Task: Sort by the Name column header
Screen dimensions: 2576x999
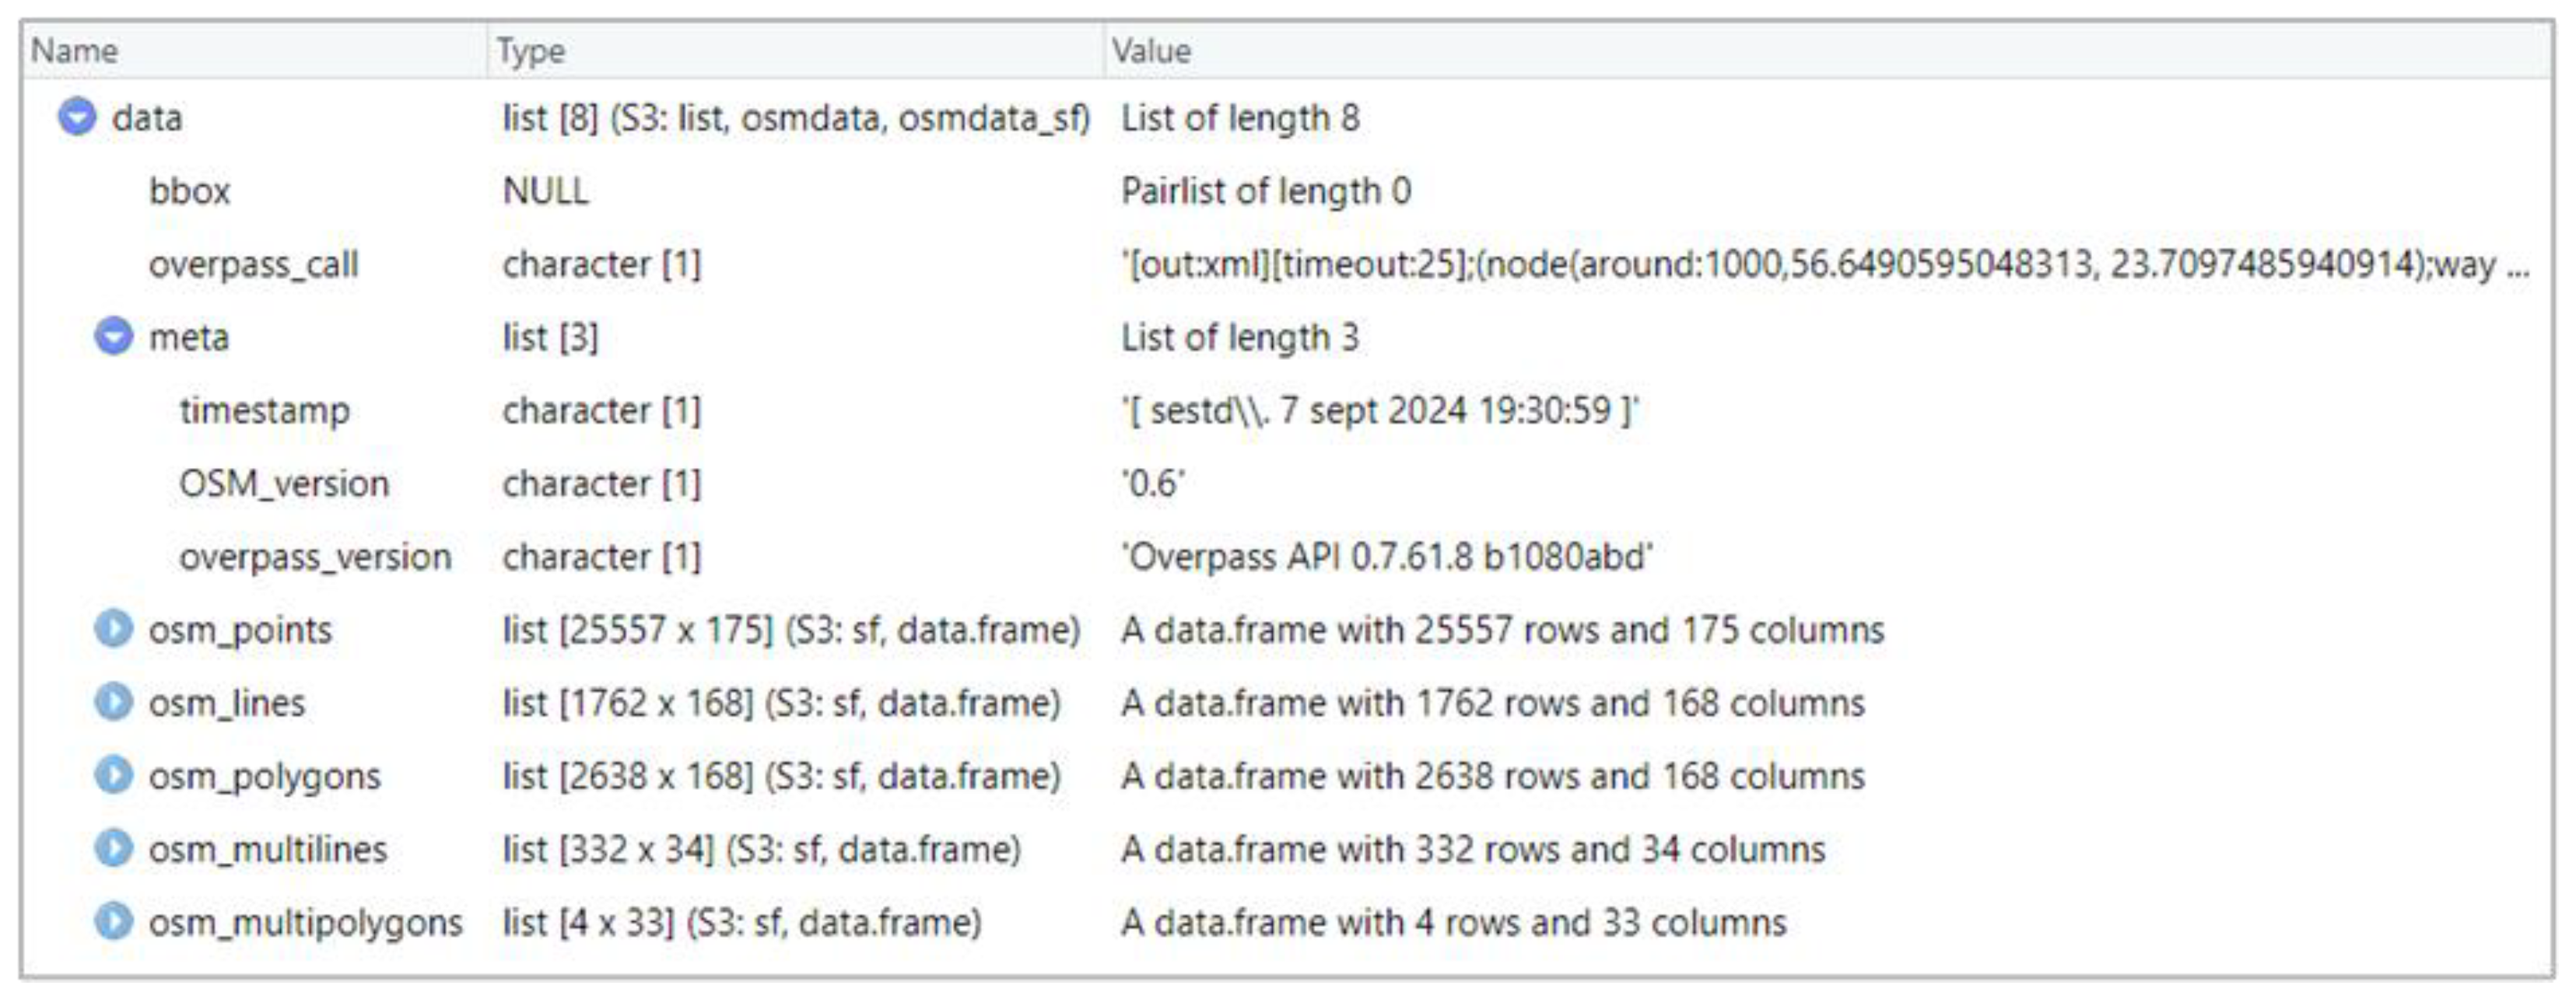Action: tap(75, 51)
